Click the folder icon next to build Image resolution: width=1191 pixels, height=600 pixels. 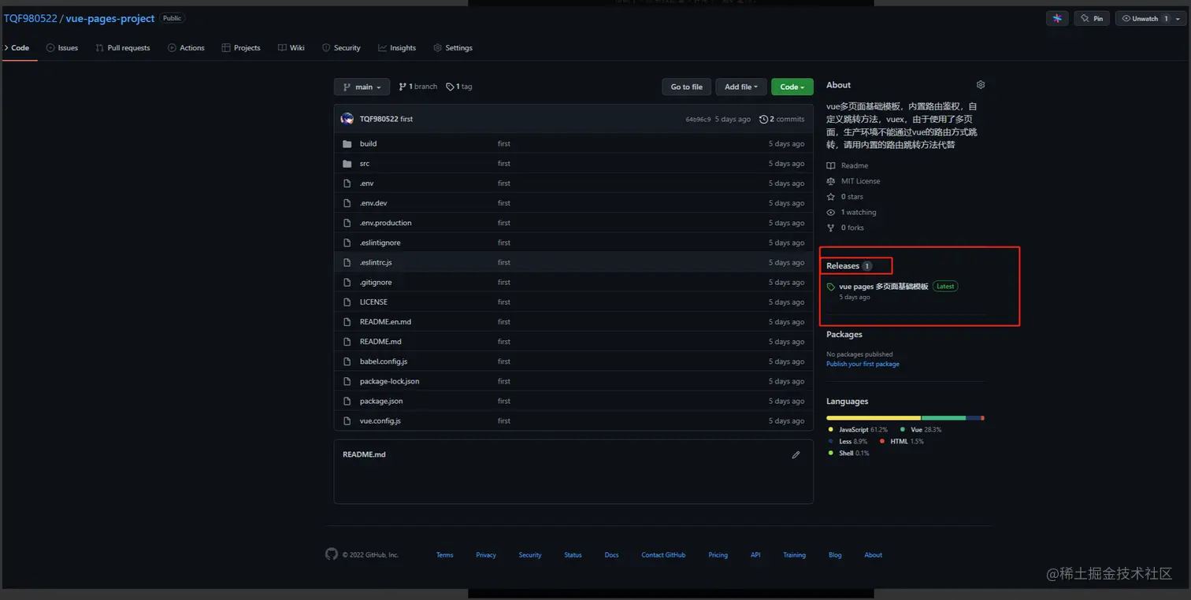point(347,144)
